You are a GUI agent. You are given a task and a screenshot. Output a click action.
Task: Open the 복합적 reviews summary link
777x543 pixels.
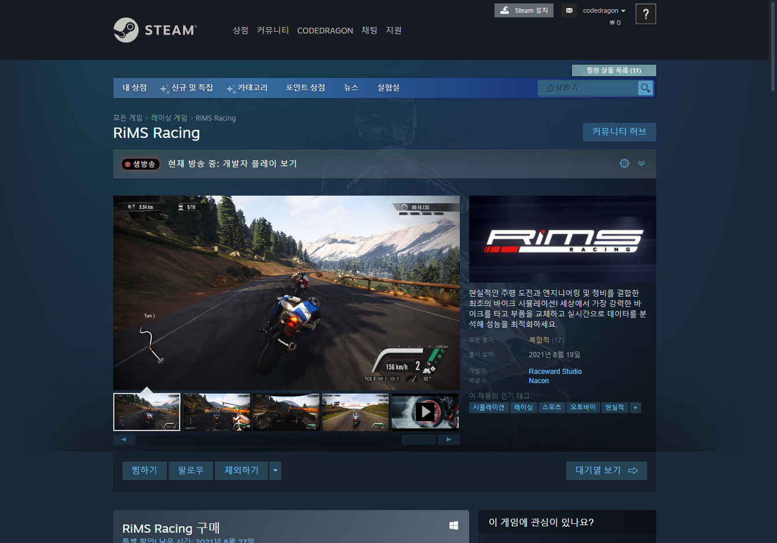click(x=539, y=340)
